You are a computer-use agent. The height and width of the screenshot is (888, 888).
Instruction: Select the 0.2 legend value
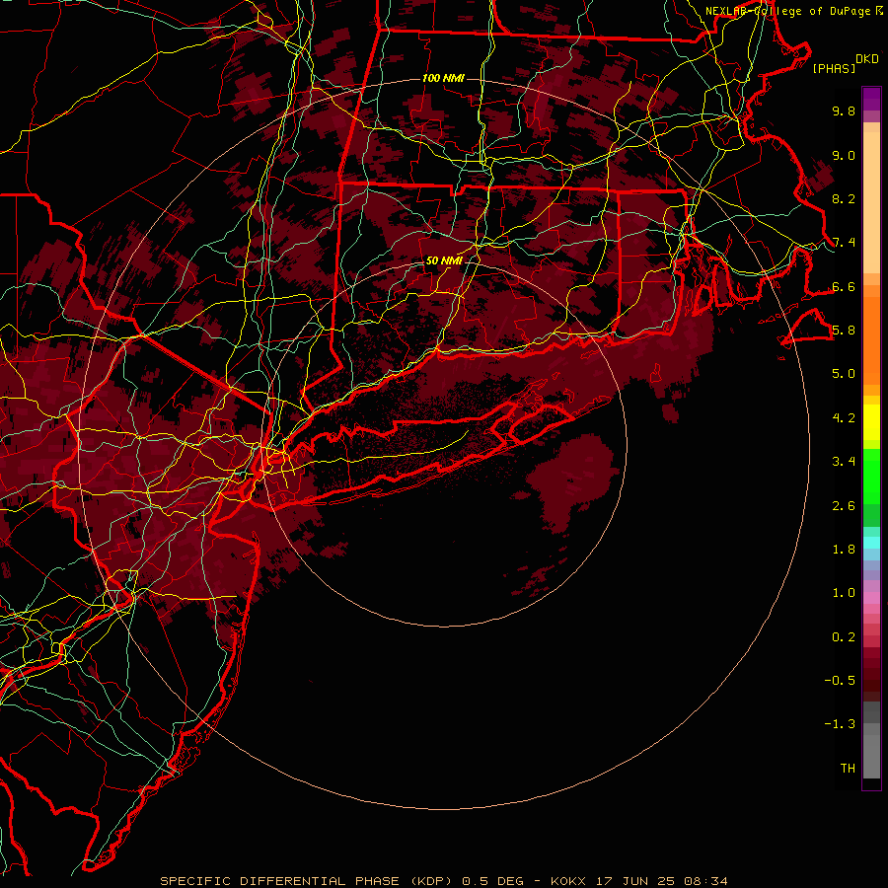tap(844, 637)
